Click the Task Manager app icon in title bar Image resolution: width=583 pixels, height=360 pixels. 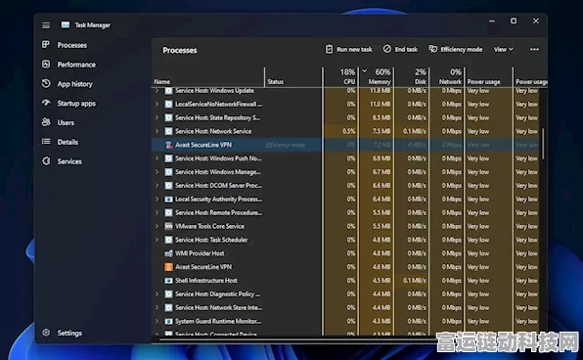coord(66,24)
